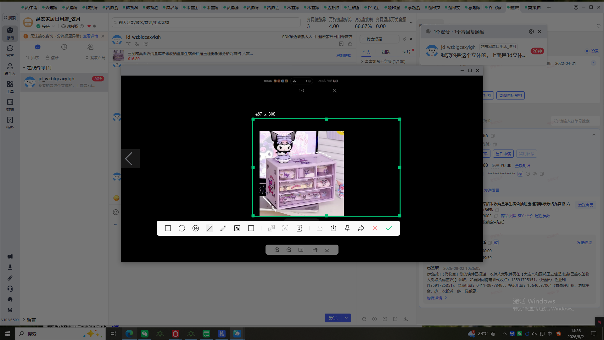
Task: Cancel the screenshot with the red X
Action: click(375, 228)
